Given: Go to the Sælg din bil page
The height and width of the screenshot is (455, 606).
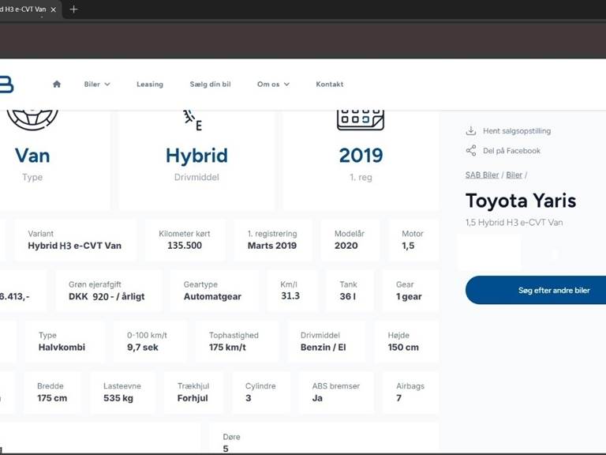Looking at the screenshot, I should (x=210, y=85).
